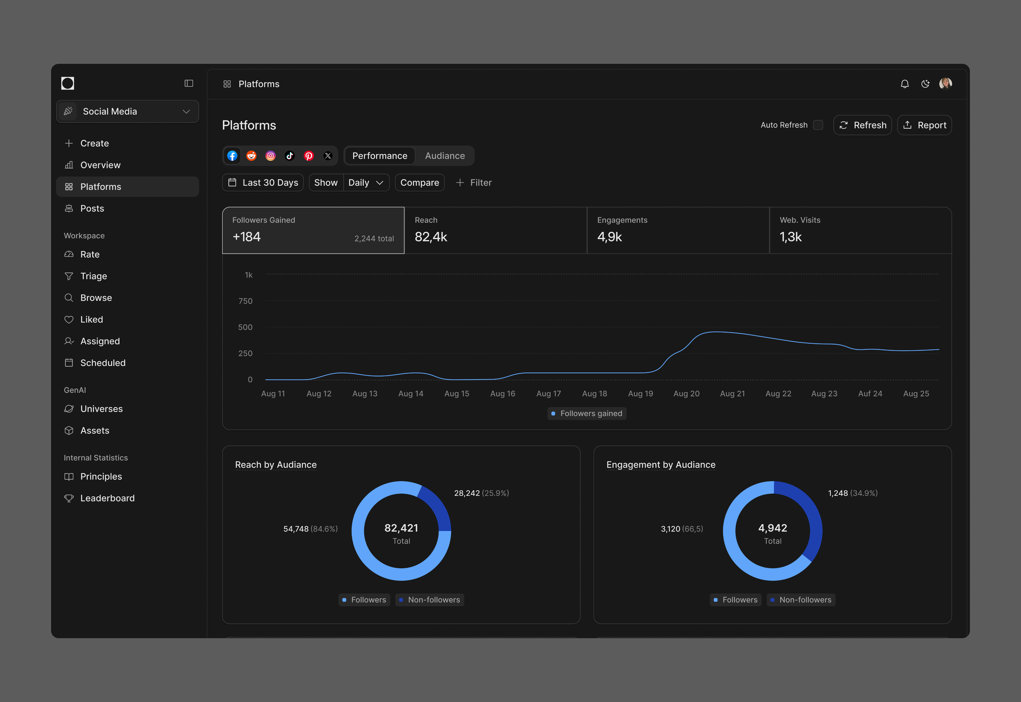This screenshot has width=1021, height=702.
Task: Open Assigned in the sidebar
Action: [128, 341]
